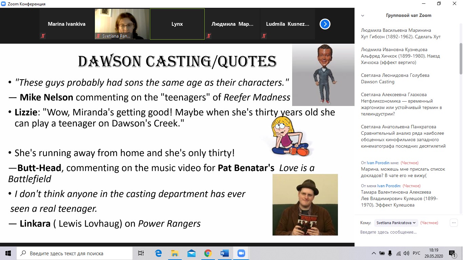463x260 pixels.
Task: Launch Microsoft Edge from the taskbar
Action: (x=158, y=253)
